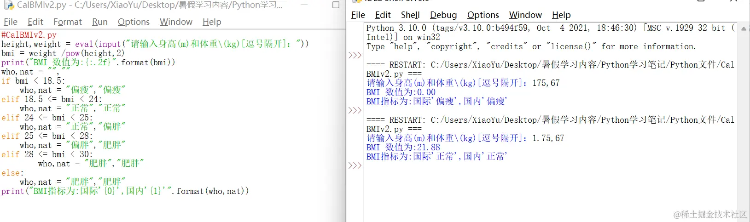Click the final print line with .format(who,nat)

125,191
